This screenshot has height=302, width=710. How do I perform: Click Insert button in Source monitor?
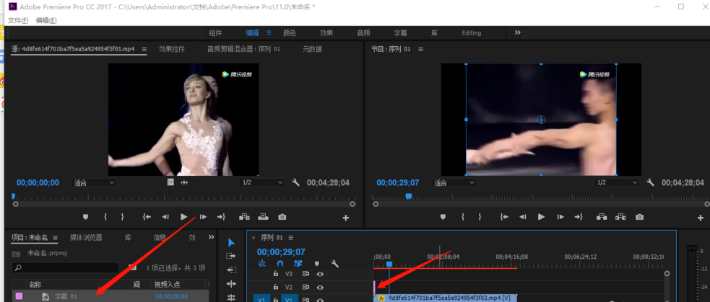point(243,217)
